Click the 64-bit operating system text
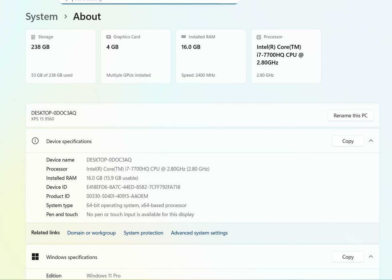This screenshot has width=392, height=280. point(137,205)
